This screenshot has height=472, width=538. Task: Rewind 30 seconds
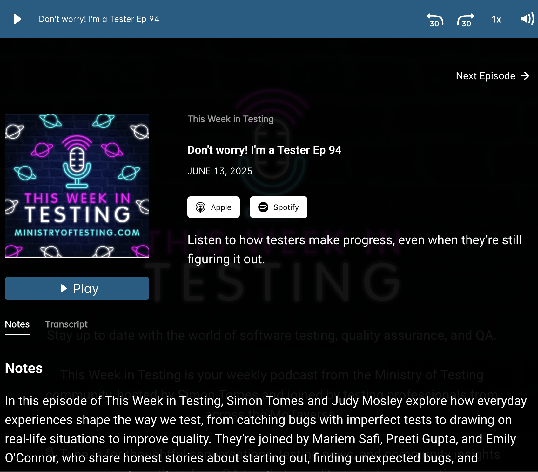pyautogui.click(x=435, y=20)
